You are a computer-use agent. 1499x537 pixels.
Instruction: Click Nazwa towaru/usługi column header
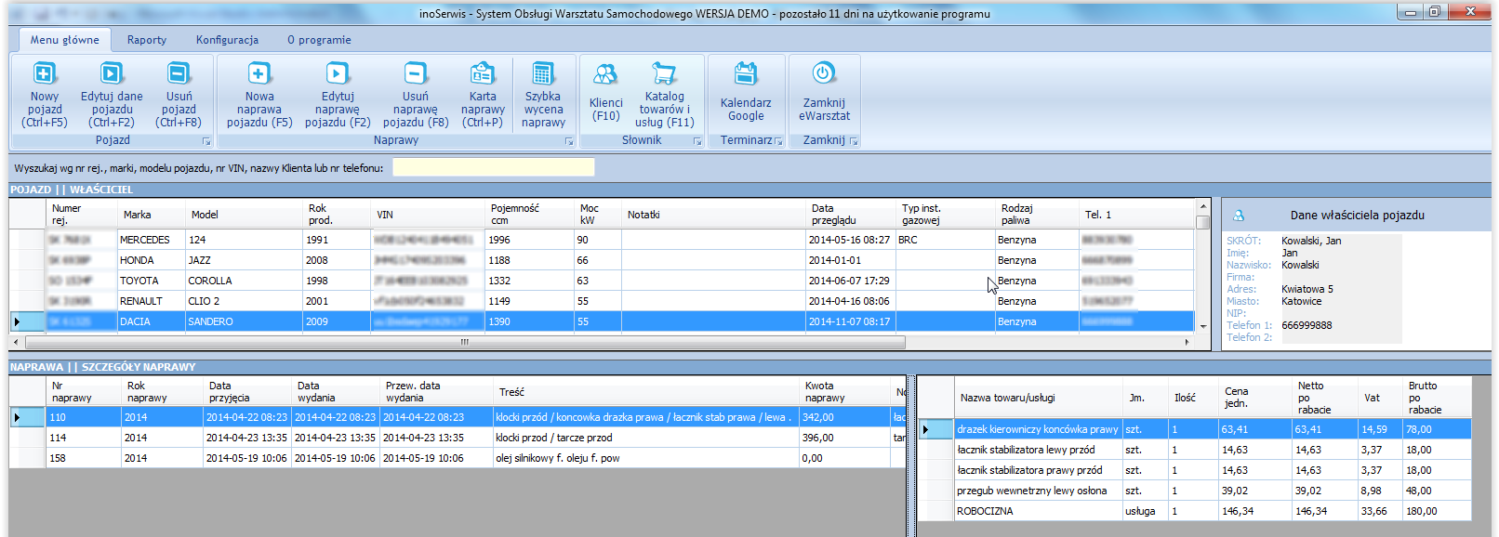1038,398
